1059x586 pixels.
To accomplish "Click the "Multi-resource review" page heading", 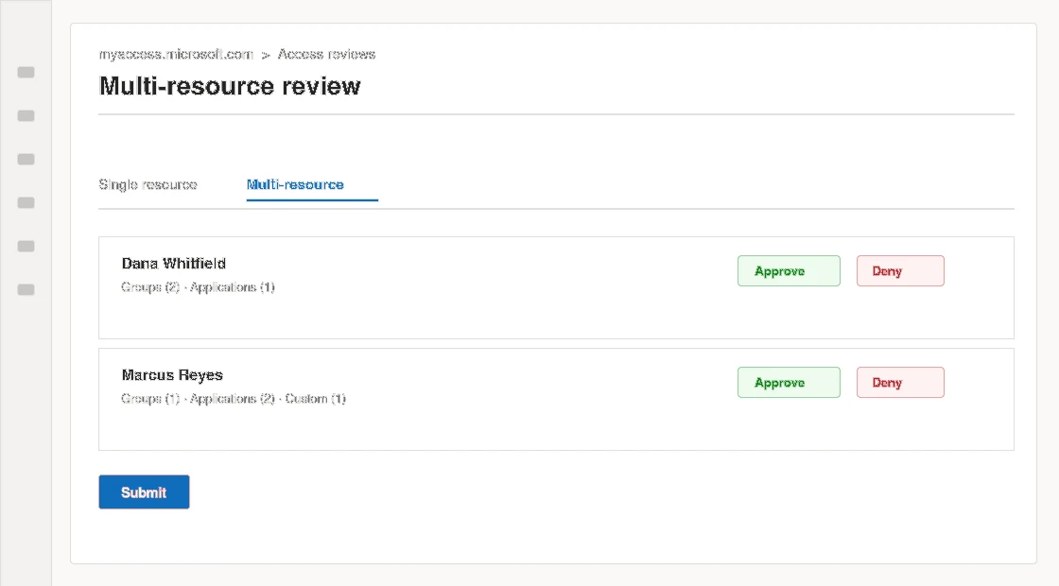I will 230,86.
